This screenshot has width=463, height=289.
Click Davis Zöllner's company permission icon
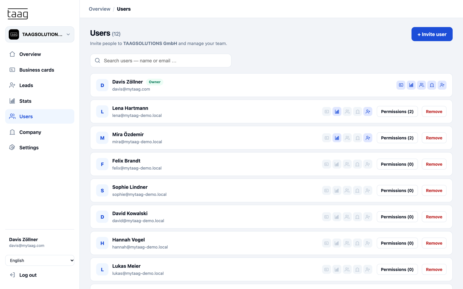(x=432, y=85)
